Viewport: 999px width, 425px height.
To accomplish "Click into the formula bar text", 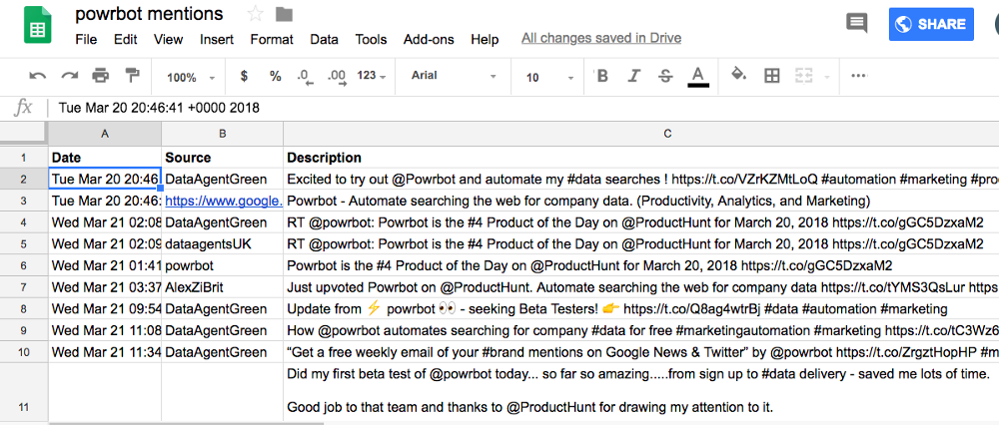I will click(x=159, y=108).
